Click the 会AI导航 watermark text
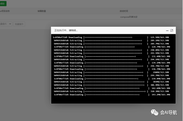The image size is (183, 121). [169, 113]
